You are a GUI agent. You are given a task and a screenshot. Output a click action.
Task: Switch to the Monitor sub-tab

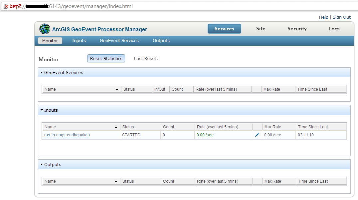tap(50, 41)
